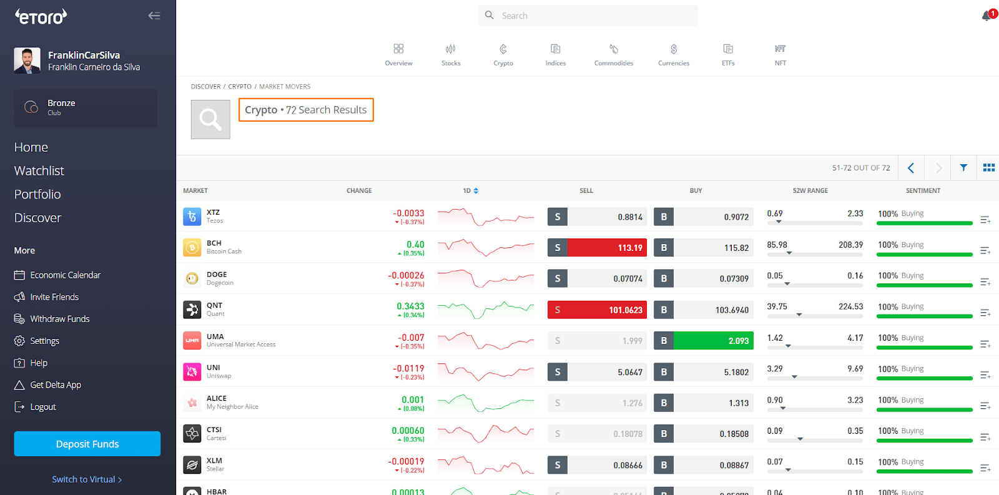Viewport: 999px width, 495px height.
Task: Open Watchlist in sidebar
Action: coord(39,171)
